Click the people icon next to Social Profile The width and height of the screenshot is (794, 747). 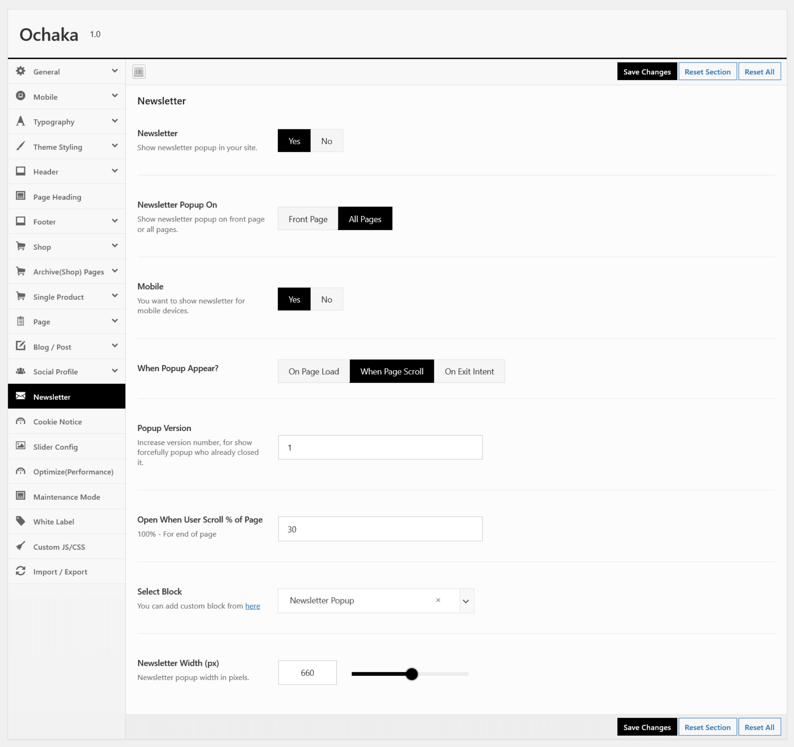tap(21, 371)
